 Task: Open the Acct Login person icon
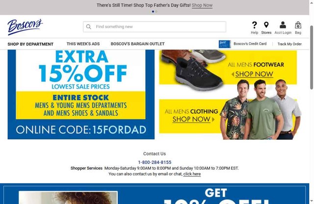click(283, 25)
